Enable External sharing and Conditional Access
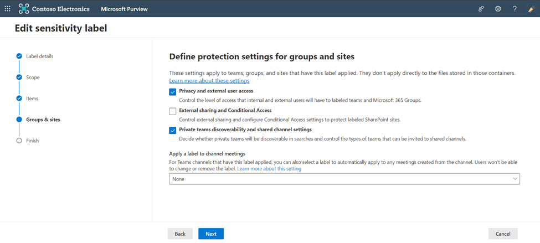540x243 pixels. [x=173, y=111]
